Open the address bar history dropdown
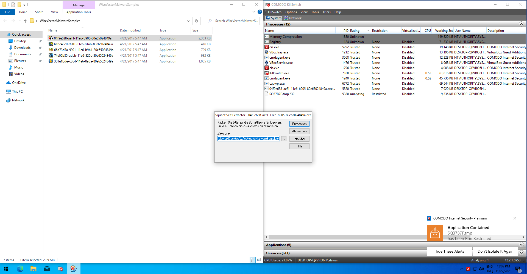The width and height of the screenshot is (527, 274). (x=188, y=21)
